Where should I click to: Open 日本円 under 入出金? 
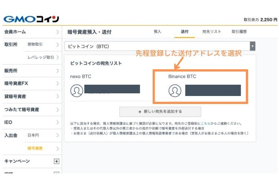pyautogui.click(x=43, y=135)
